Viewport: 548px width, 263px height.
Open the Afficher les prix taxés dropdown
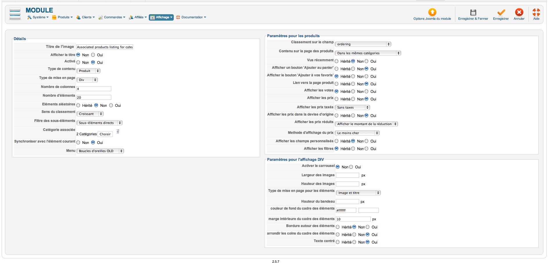352,107
